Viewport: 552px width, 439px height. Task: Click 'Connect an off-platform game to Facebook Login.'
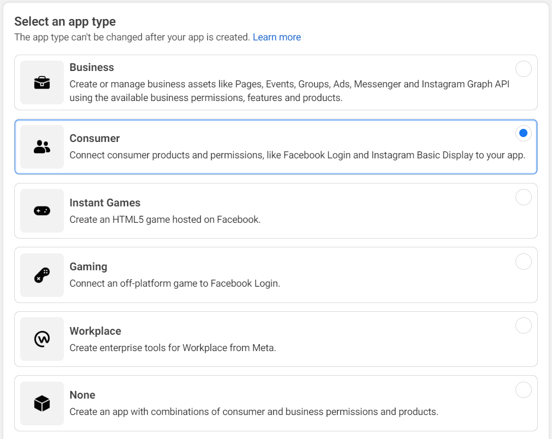point(175,283)
